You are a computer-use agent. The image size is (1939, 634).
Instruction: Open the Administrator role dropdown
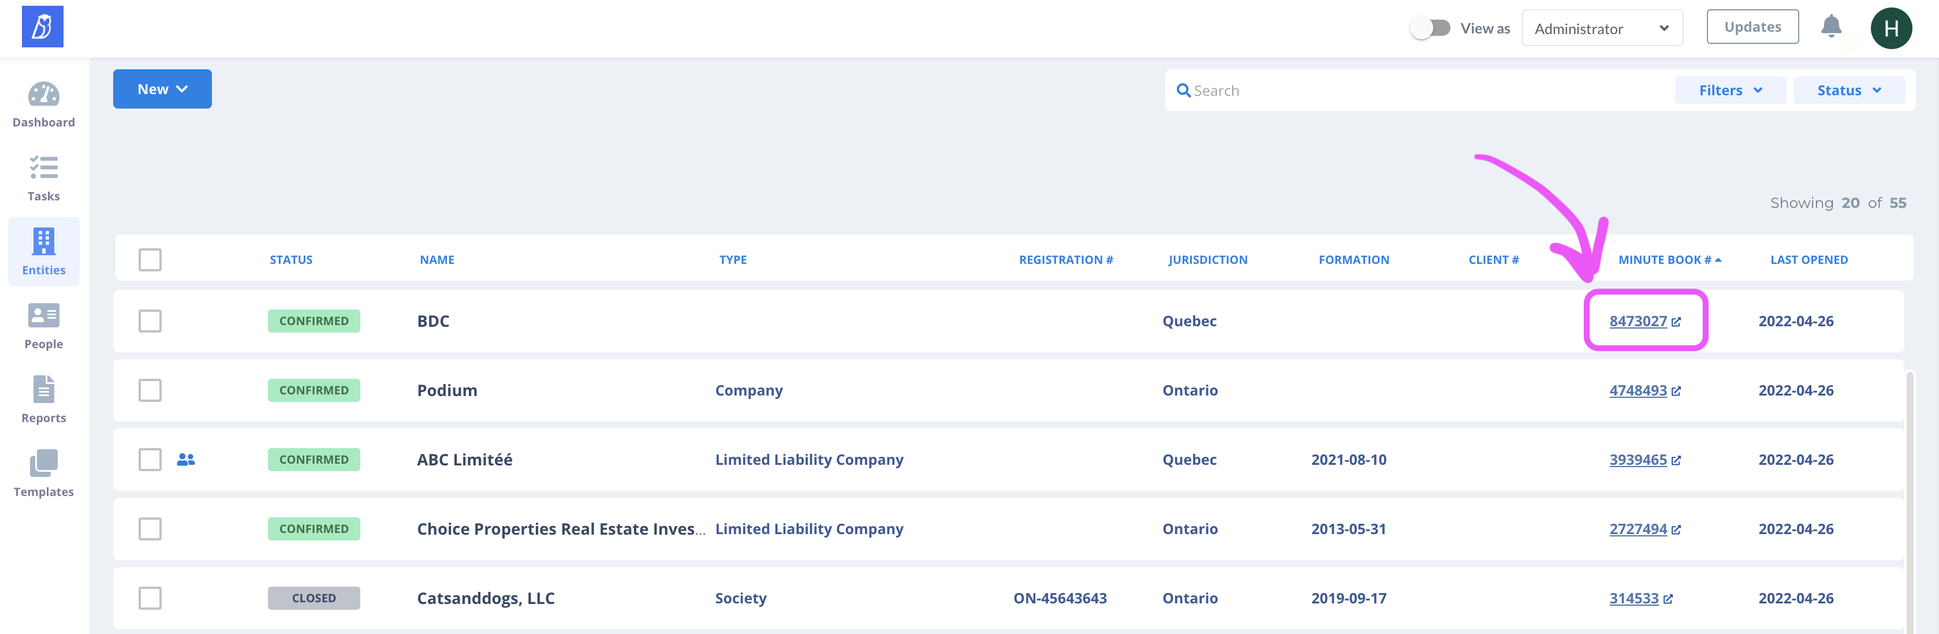point(1601,29)
